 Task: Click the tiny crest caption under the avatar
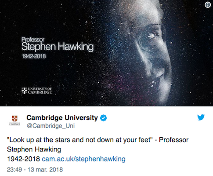14,124
